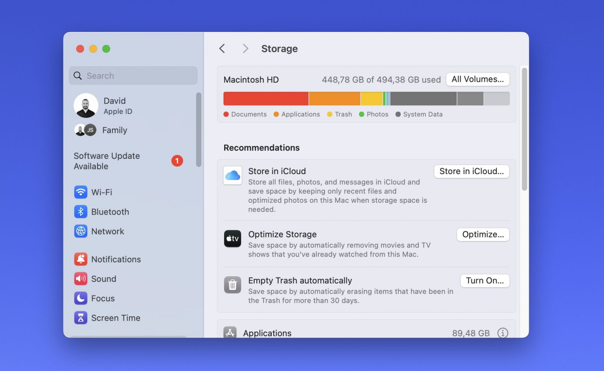Turn On empty Trash automatically
Viewport: 604px width, 371px height.
pos(484,281)
